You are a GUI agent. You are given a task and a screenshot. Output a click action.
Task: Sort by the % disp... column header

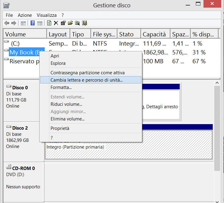pyautogui.click(x=204, y=34)
